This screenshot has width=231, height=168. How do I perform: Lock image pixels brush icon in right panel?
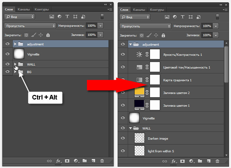coord(149,35)
